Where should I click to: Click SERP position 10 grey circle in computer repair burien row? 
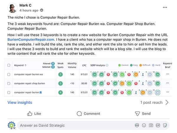tap(158, 93)
